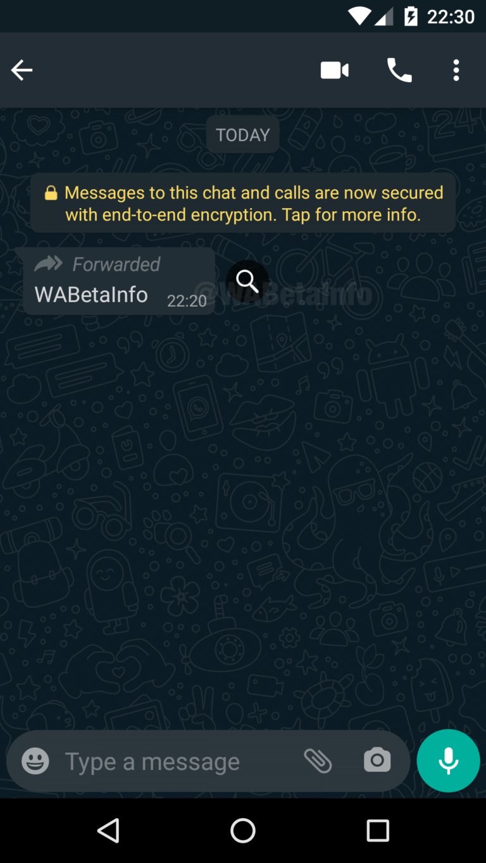The width and height of the screenshot is (486, 863).
Task: Start a video call
Action: pos(335,70)
